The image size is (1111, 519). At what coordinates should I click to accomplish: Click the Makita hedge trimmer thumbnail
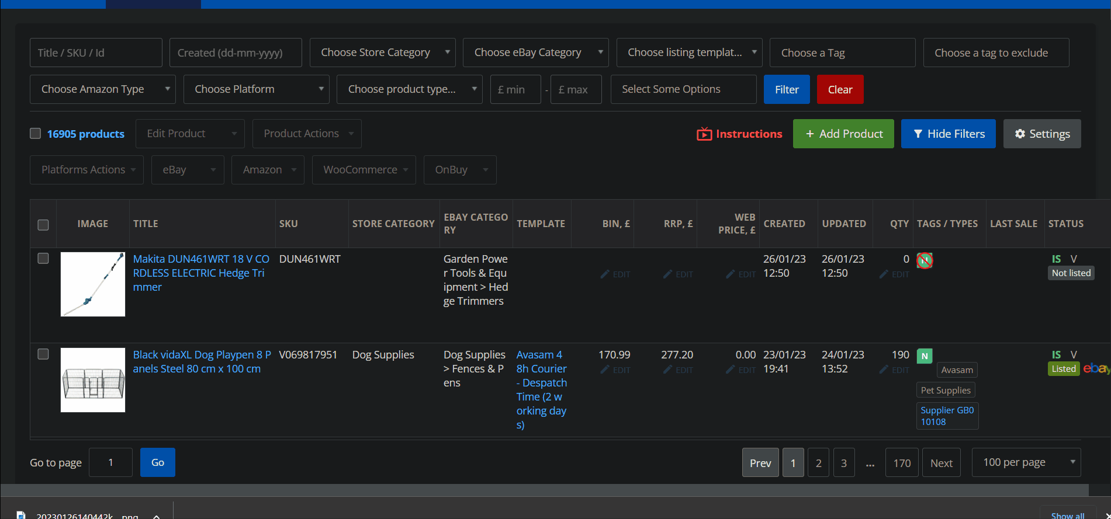(93, 284)
